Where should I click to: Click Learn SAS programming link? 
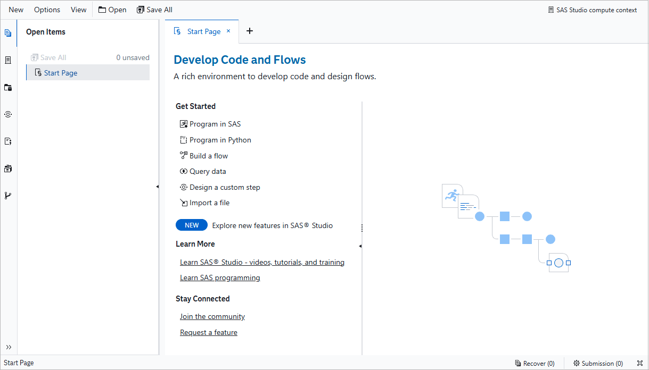point(220,277)
